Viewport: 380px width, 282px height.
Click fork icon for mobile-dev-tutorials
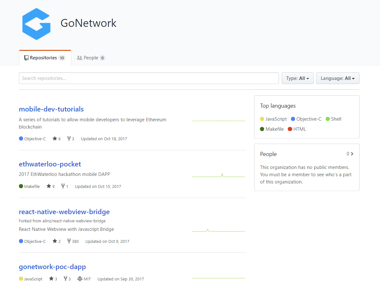pyautogui.click(x=69, y=139)
